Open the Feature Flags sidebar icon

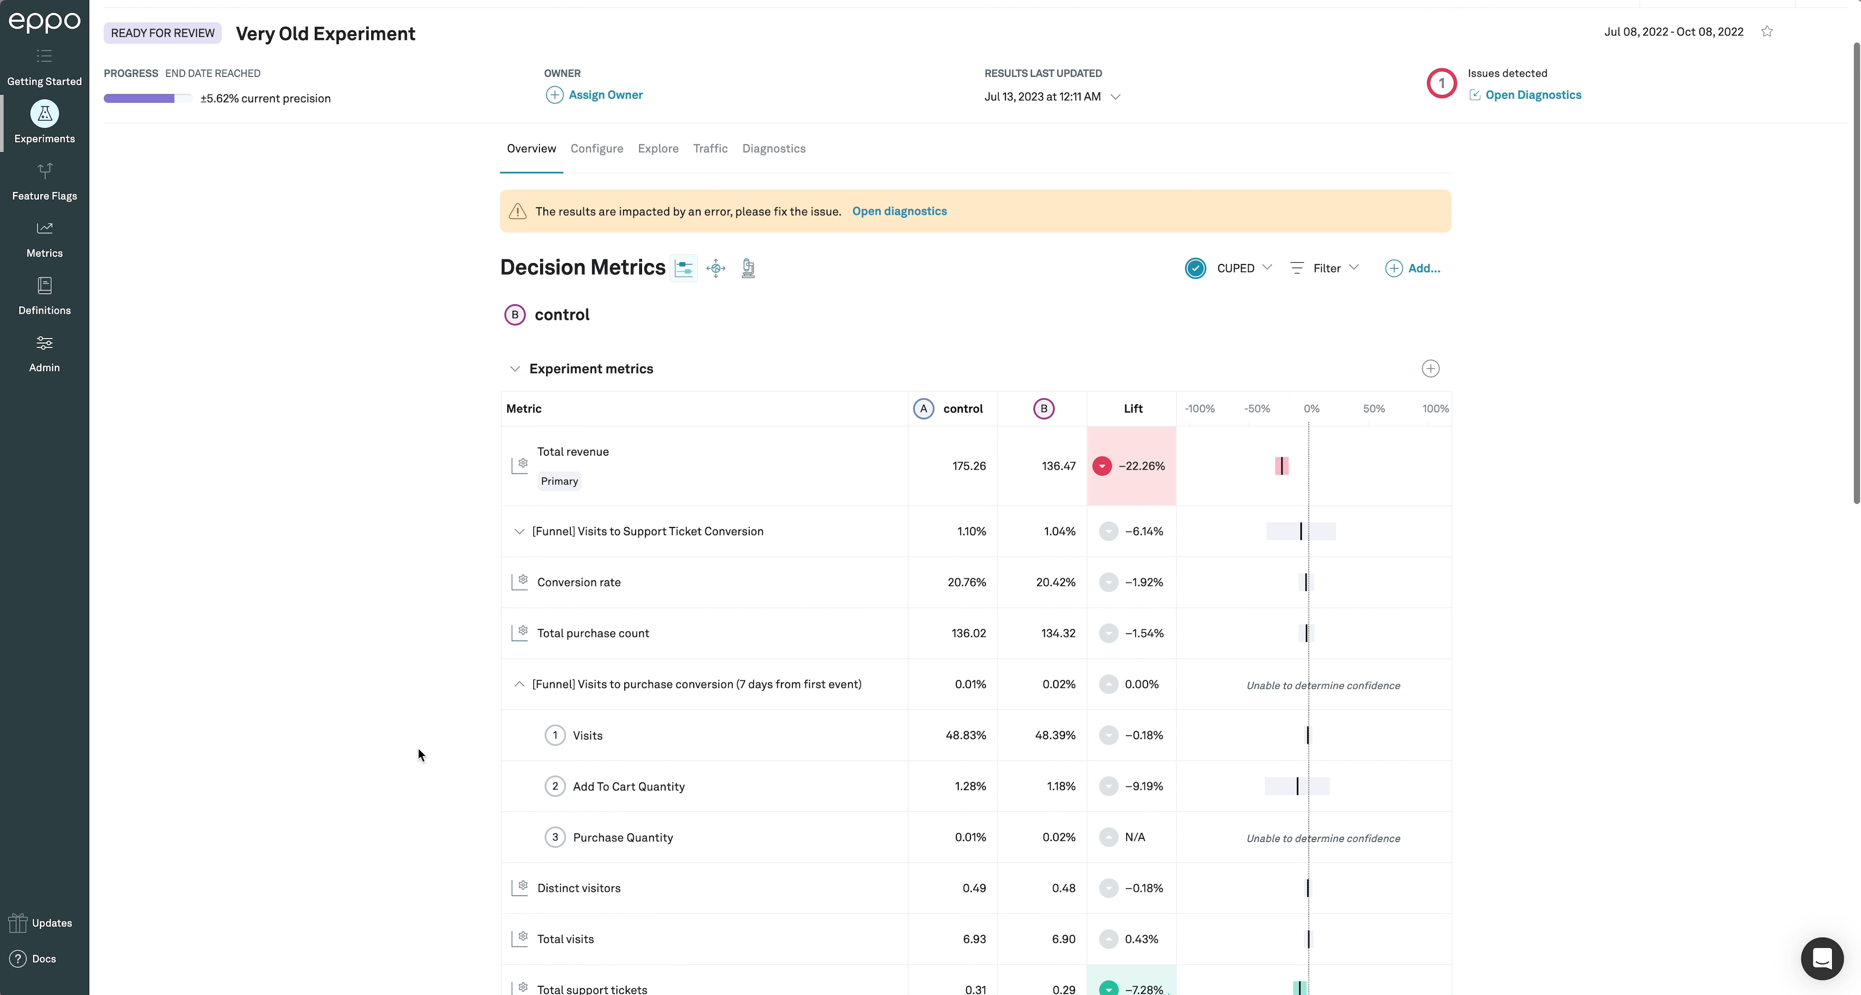tap(44, 172)
